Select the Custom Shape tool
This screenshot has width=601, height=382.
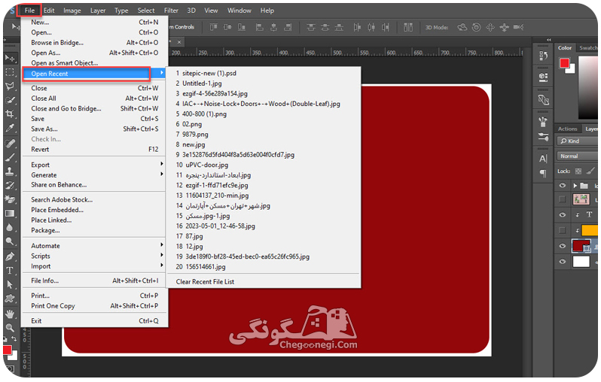point(10,299)
